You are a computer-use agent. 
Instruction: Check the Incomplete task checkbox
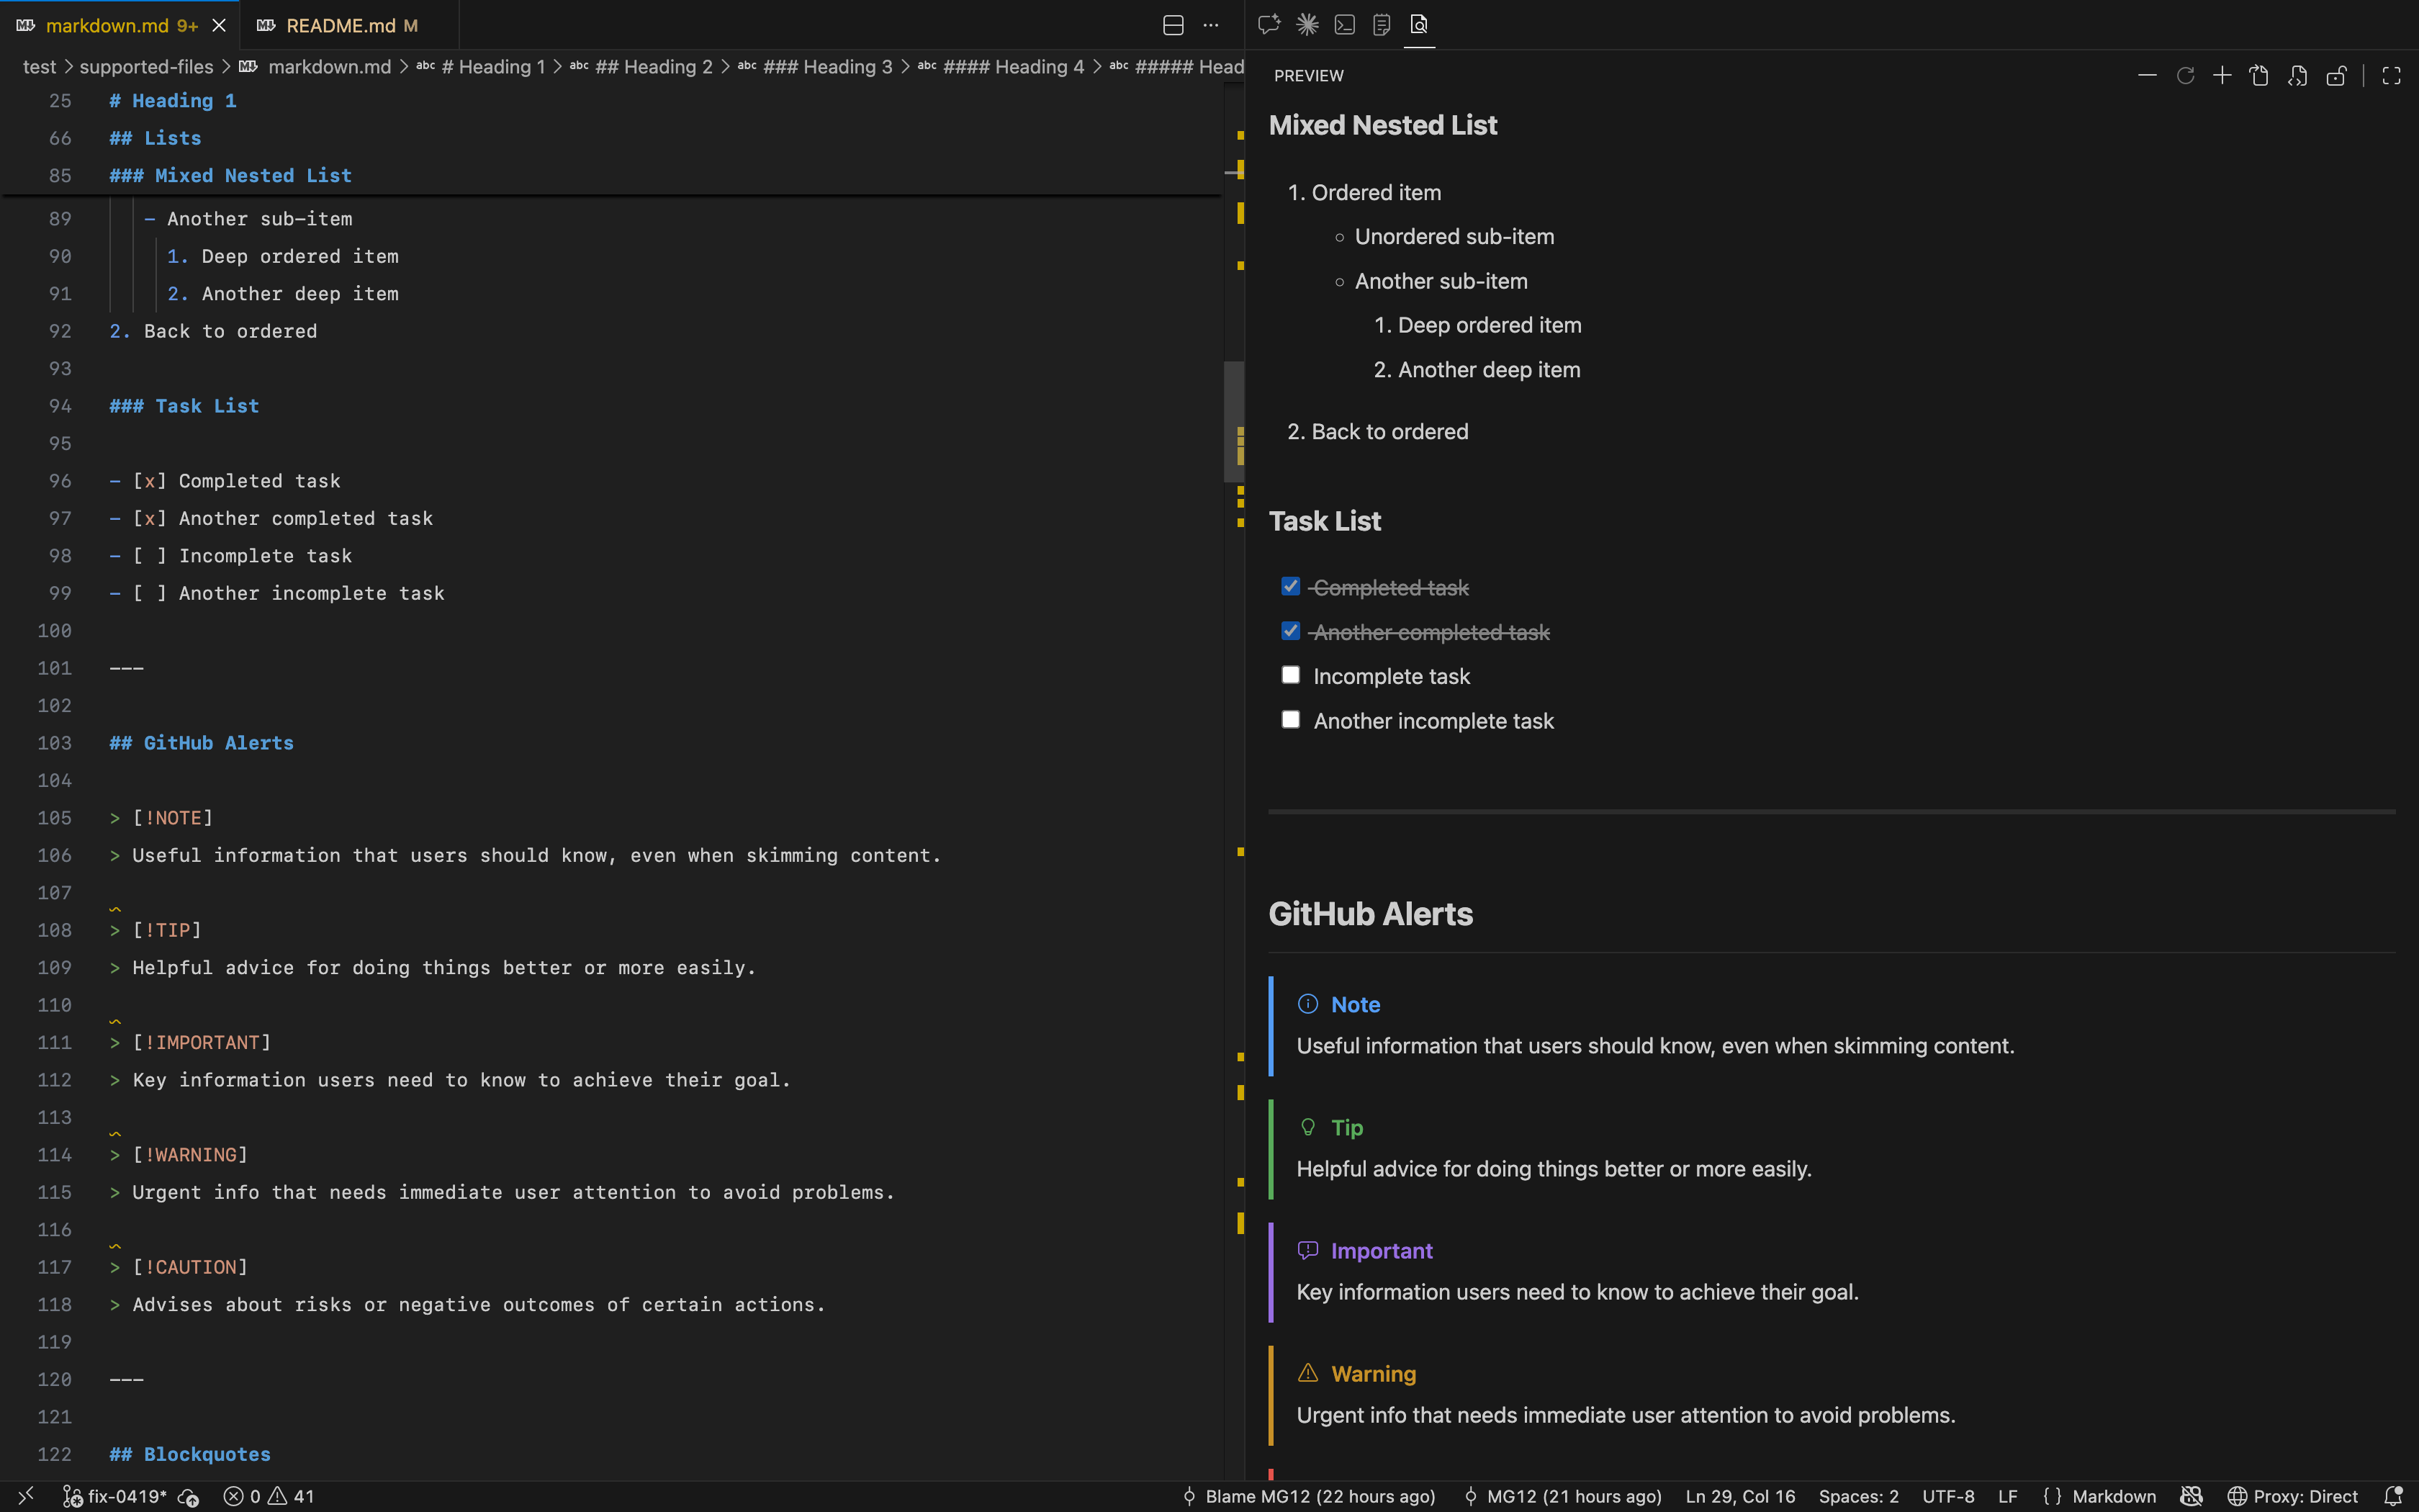pos(1290,675)
